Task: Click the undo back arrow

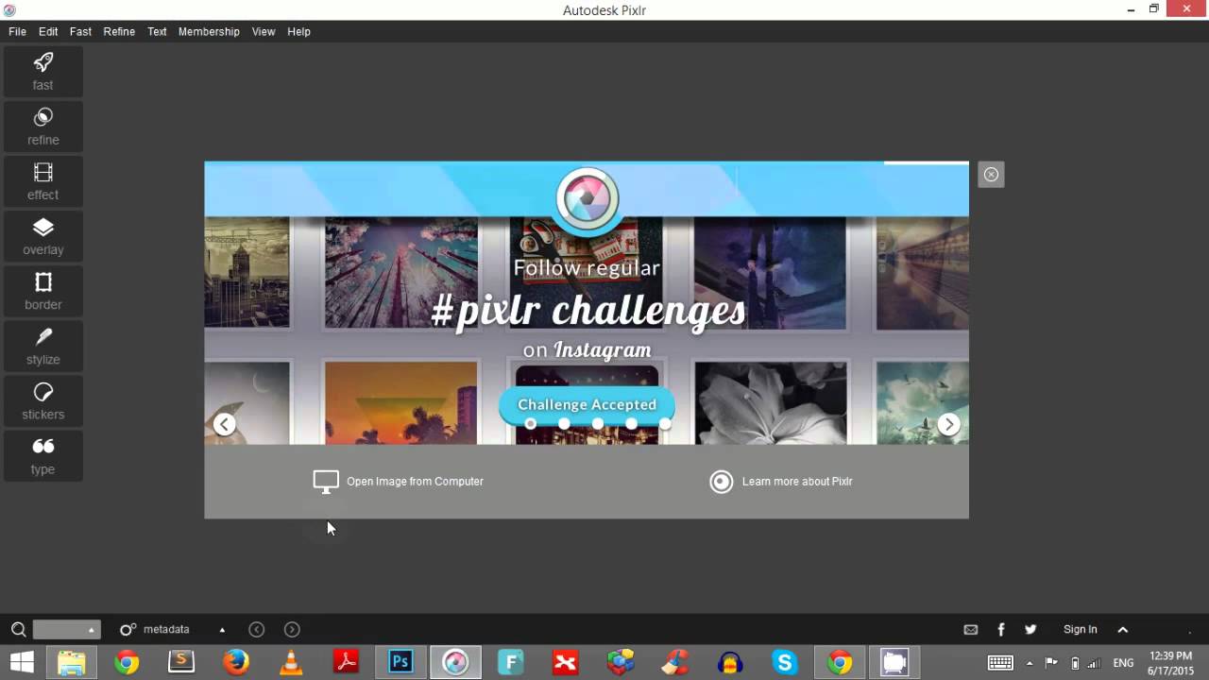Action: (x=256, y=630)
